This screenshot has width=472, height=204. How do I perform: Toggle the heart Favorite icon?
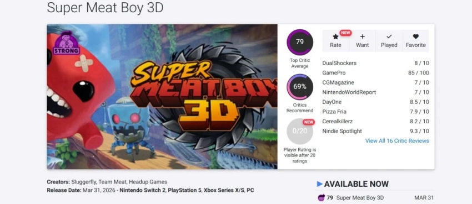[x=416, y=36]
